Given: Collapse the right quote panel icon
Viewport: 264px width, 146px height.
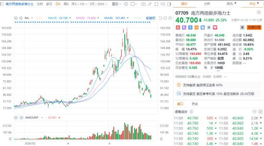Looking at the screenshot, I should 169,4.
